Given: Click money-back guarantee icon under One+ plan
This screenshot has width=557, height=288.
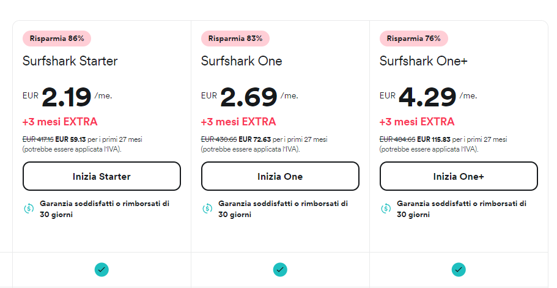Looking at the screenshot, I should pos(386,209).
